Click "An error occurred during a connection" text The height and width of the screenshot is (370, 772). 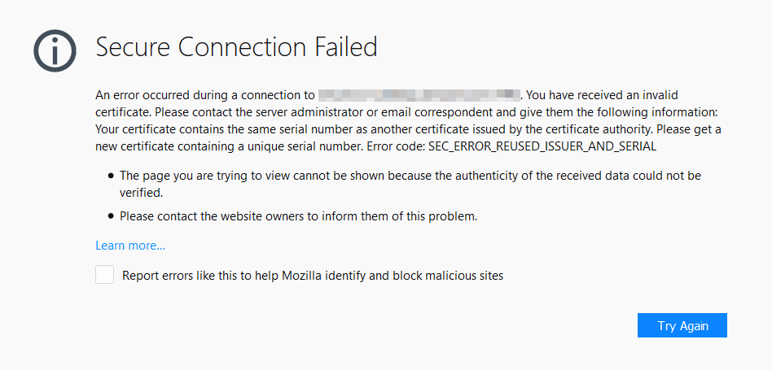point(204,95)
